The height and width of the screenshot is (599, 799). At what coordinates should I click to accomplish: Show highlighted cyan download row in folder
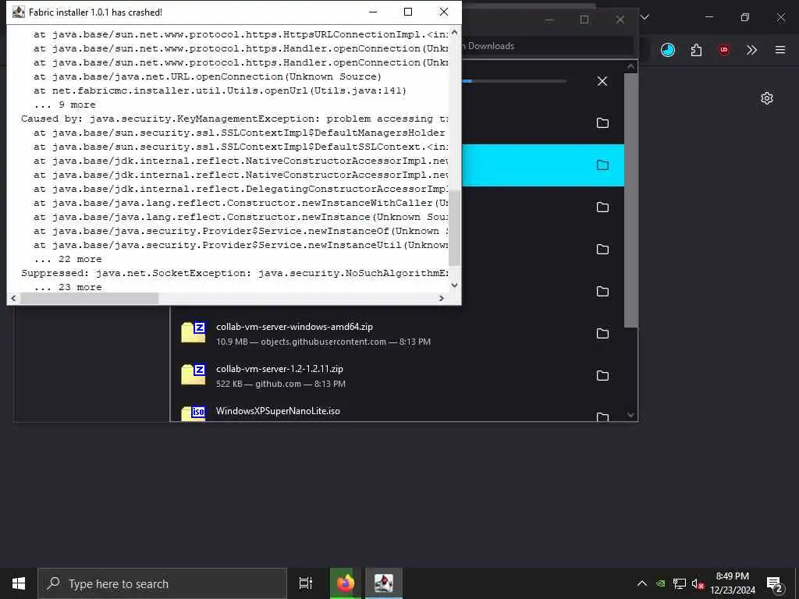pyautogui.click(x=603, y=165)
